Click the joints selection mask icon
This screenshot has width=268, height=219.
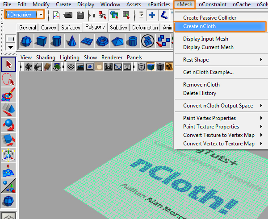pyautogui.click(x=164, y=15)
